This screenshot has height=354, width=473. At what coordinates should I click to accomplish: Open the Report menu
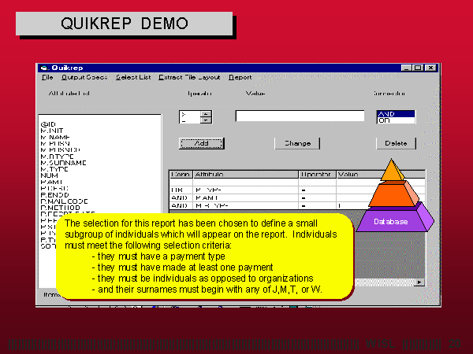tap(240, 78)
